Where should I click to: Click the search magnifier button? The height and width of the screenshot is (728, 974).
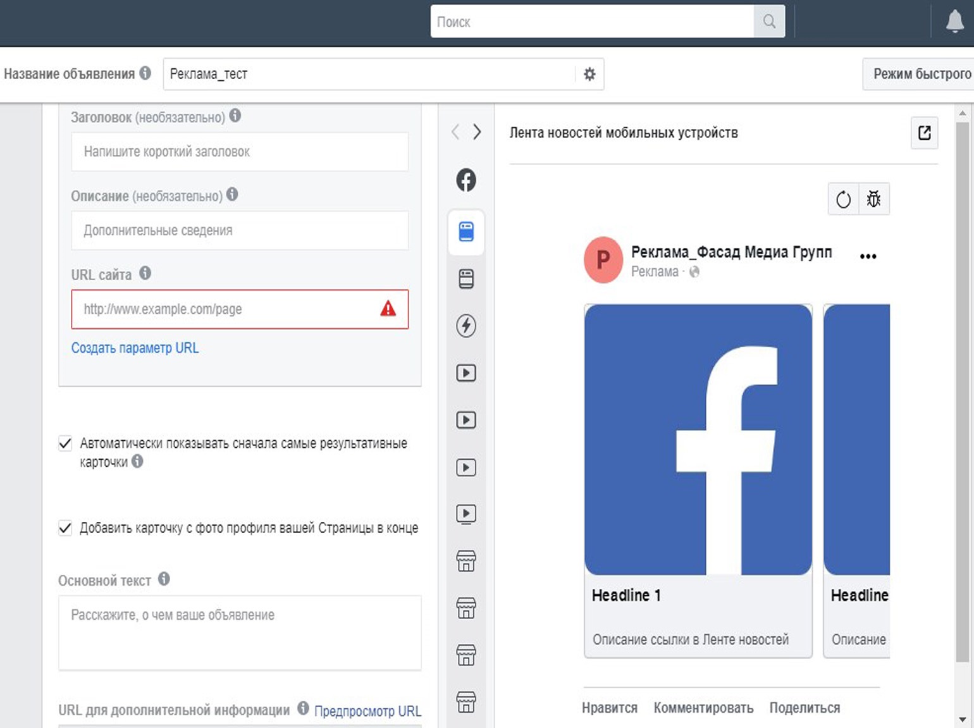[769, 22]
